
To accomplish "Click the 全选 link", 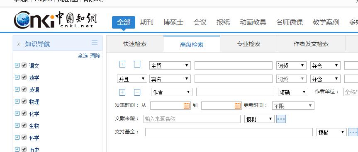I will [x=83, y=55].
